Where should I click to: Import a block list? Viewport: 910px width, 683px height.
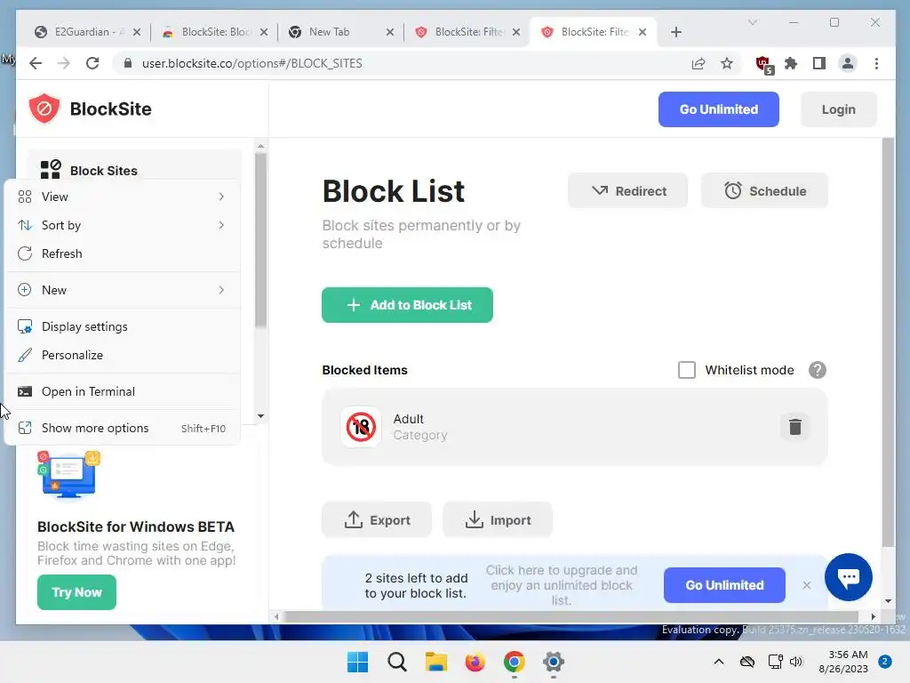point(498,519)
